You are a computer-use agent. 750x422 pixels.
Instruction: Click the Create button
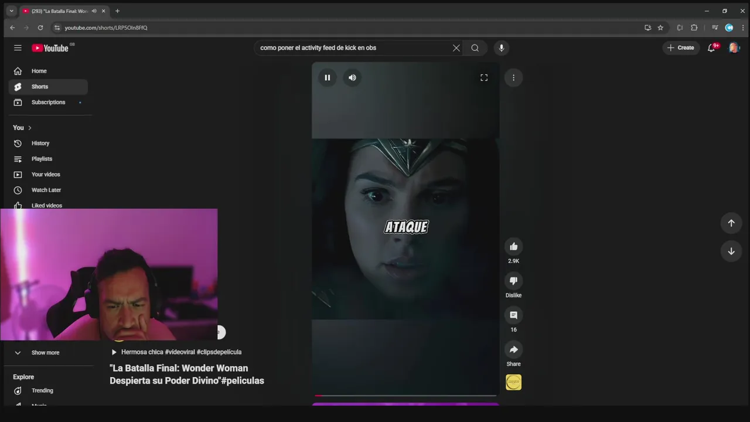pos(680,48)
